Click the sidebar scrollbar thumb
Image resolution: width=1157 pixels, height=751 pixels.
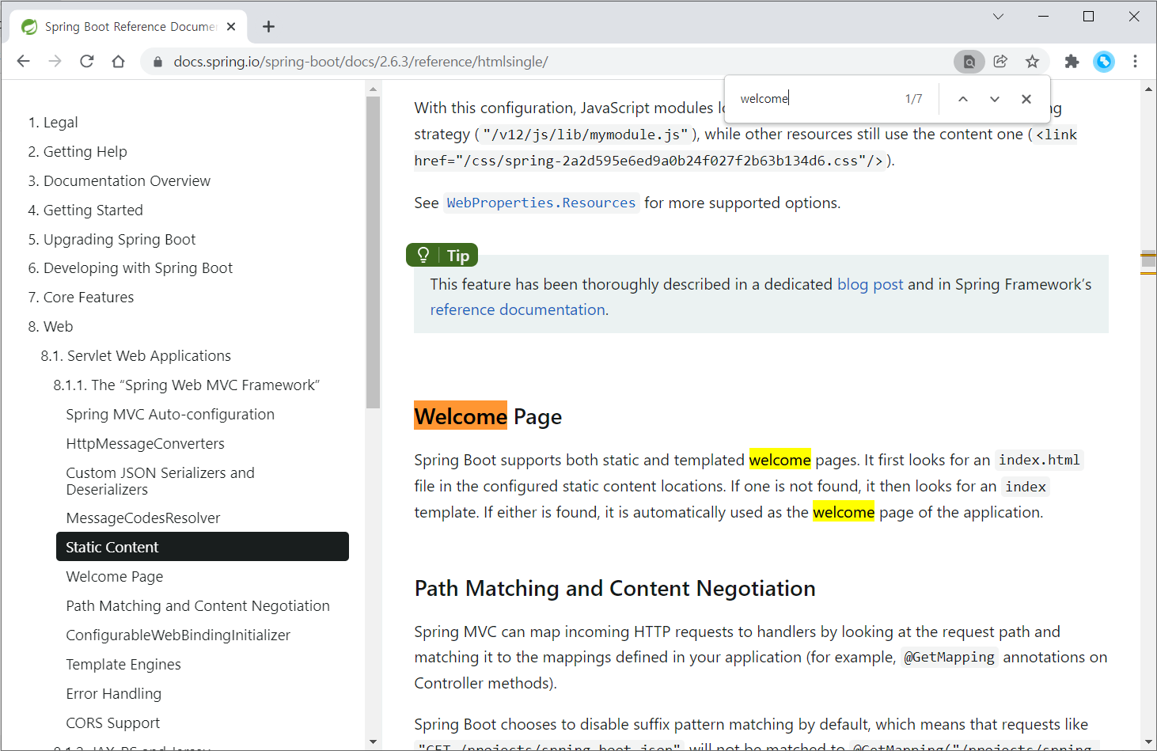(374, 252)
